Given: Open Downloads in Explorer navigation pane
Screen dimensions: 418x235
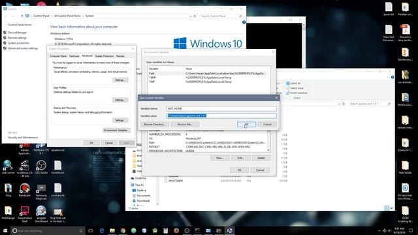Looking at the screenshot, I should (x=141, y=201).
